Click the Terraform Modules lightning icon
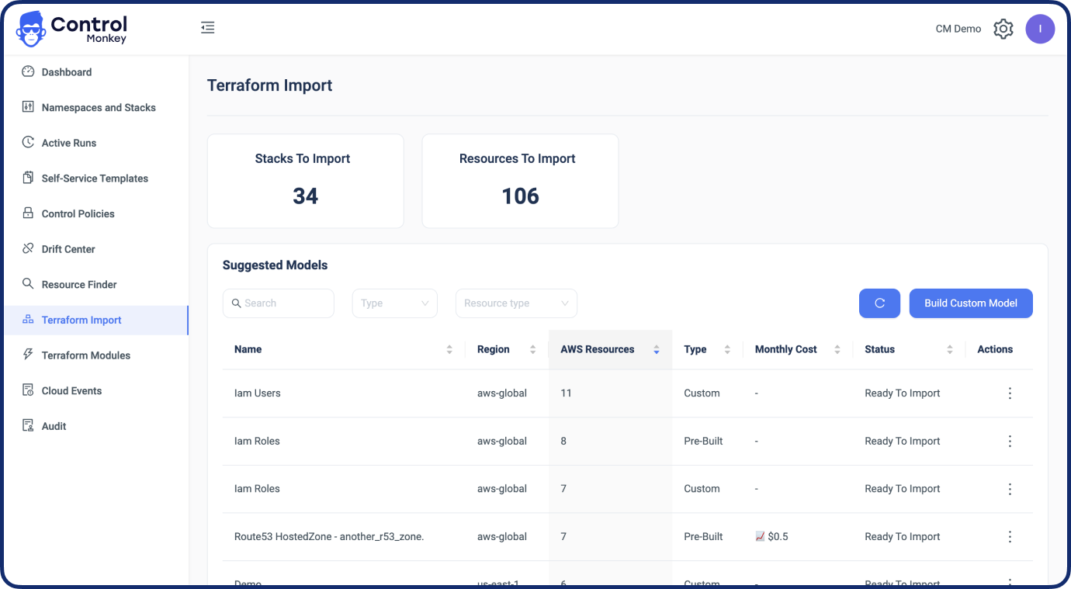 tap(28, 355)
